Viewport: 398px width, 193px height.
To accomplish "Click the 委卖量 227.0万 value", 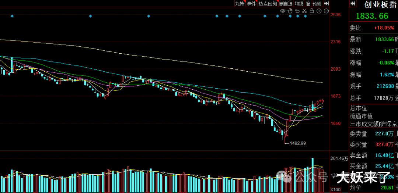I will (x=385, y=133).
